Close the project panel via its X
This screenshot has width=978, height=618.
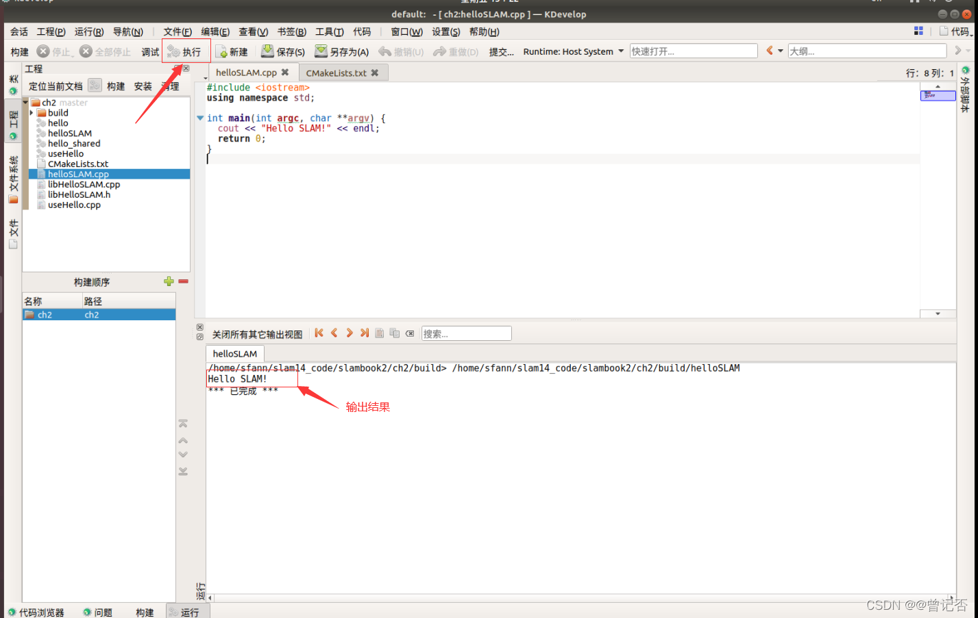(x=186, y=68)
